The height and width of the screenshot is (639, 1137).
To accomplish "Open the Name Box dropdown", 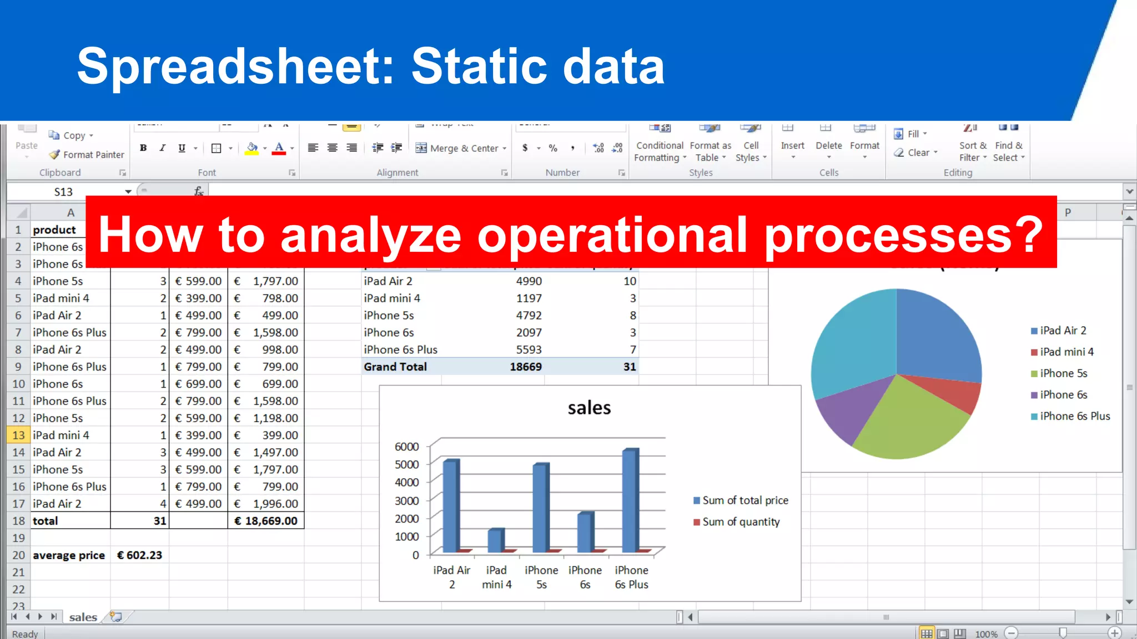I will (128, 191).
